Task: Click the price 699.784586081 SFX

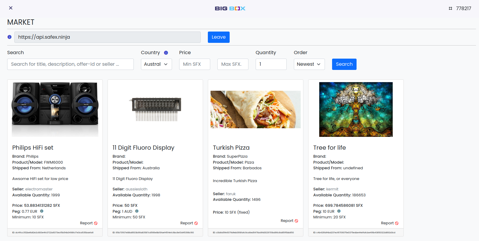Action: [x=338, y=206]
